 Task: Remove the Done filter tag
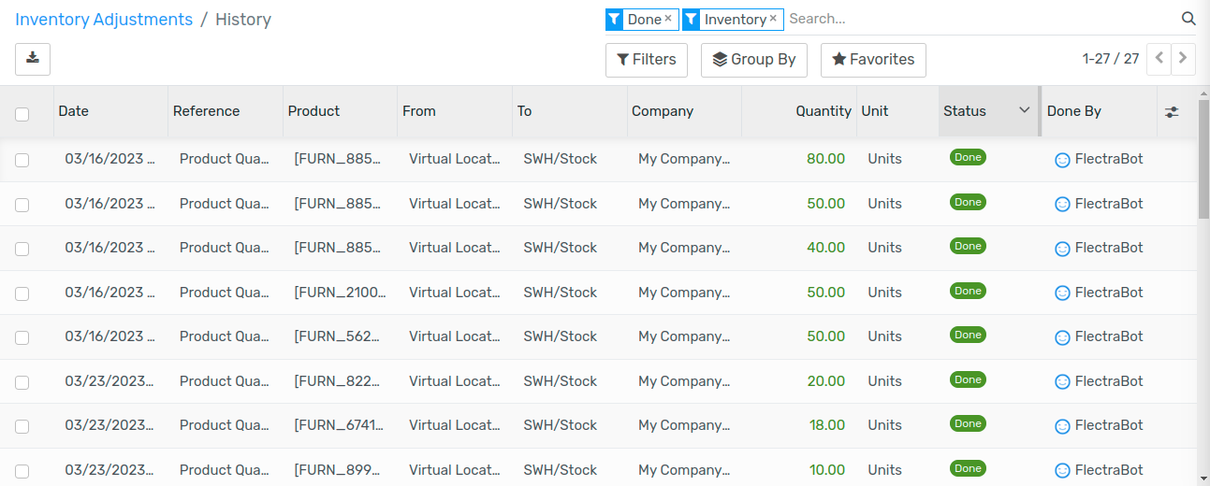(x=668, y=19)
